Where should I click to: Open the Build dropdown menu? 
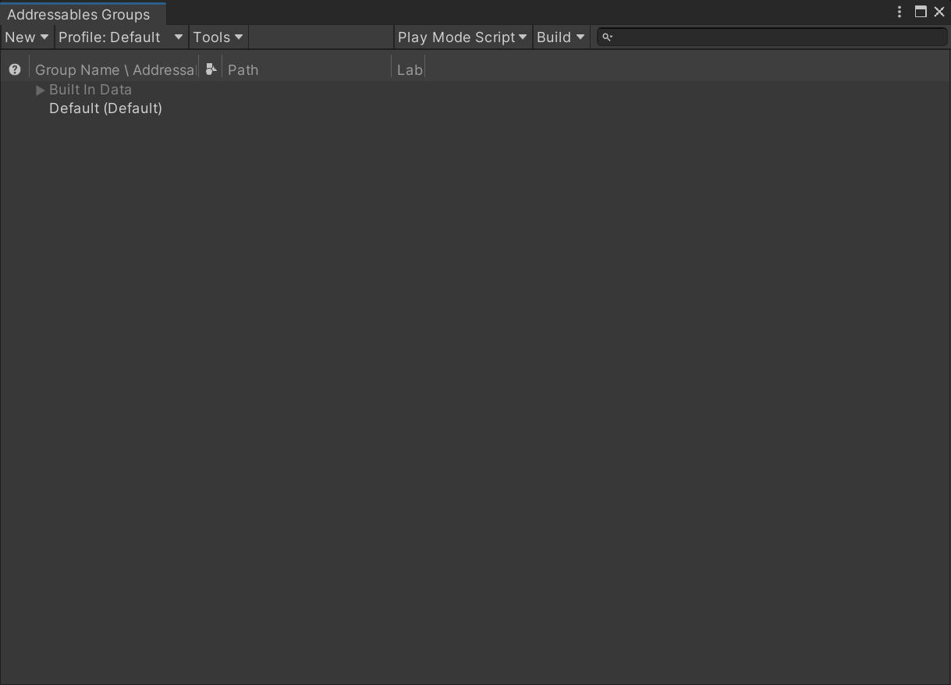(560, 37)
